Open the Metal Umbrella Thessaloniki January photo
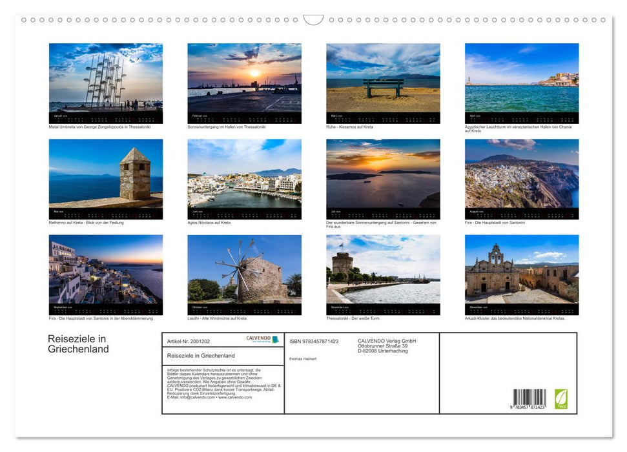627x452 pixels. coord(106,78)
